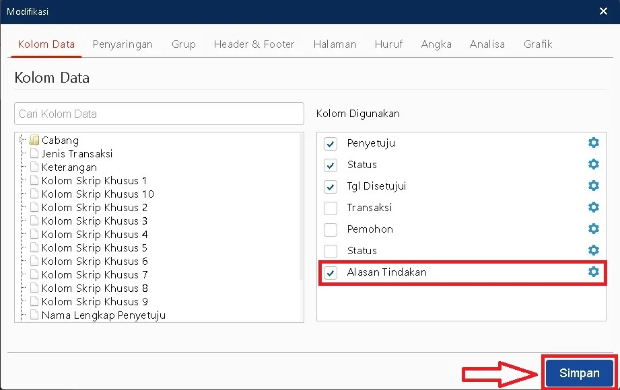Click the Cari Kolom Data search field
The width and height of the screenshot is (620, 390).
click(159, 114)
